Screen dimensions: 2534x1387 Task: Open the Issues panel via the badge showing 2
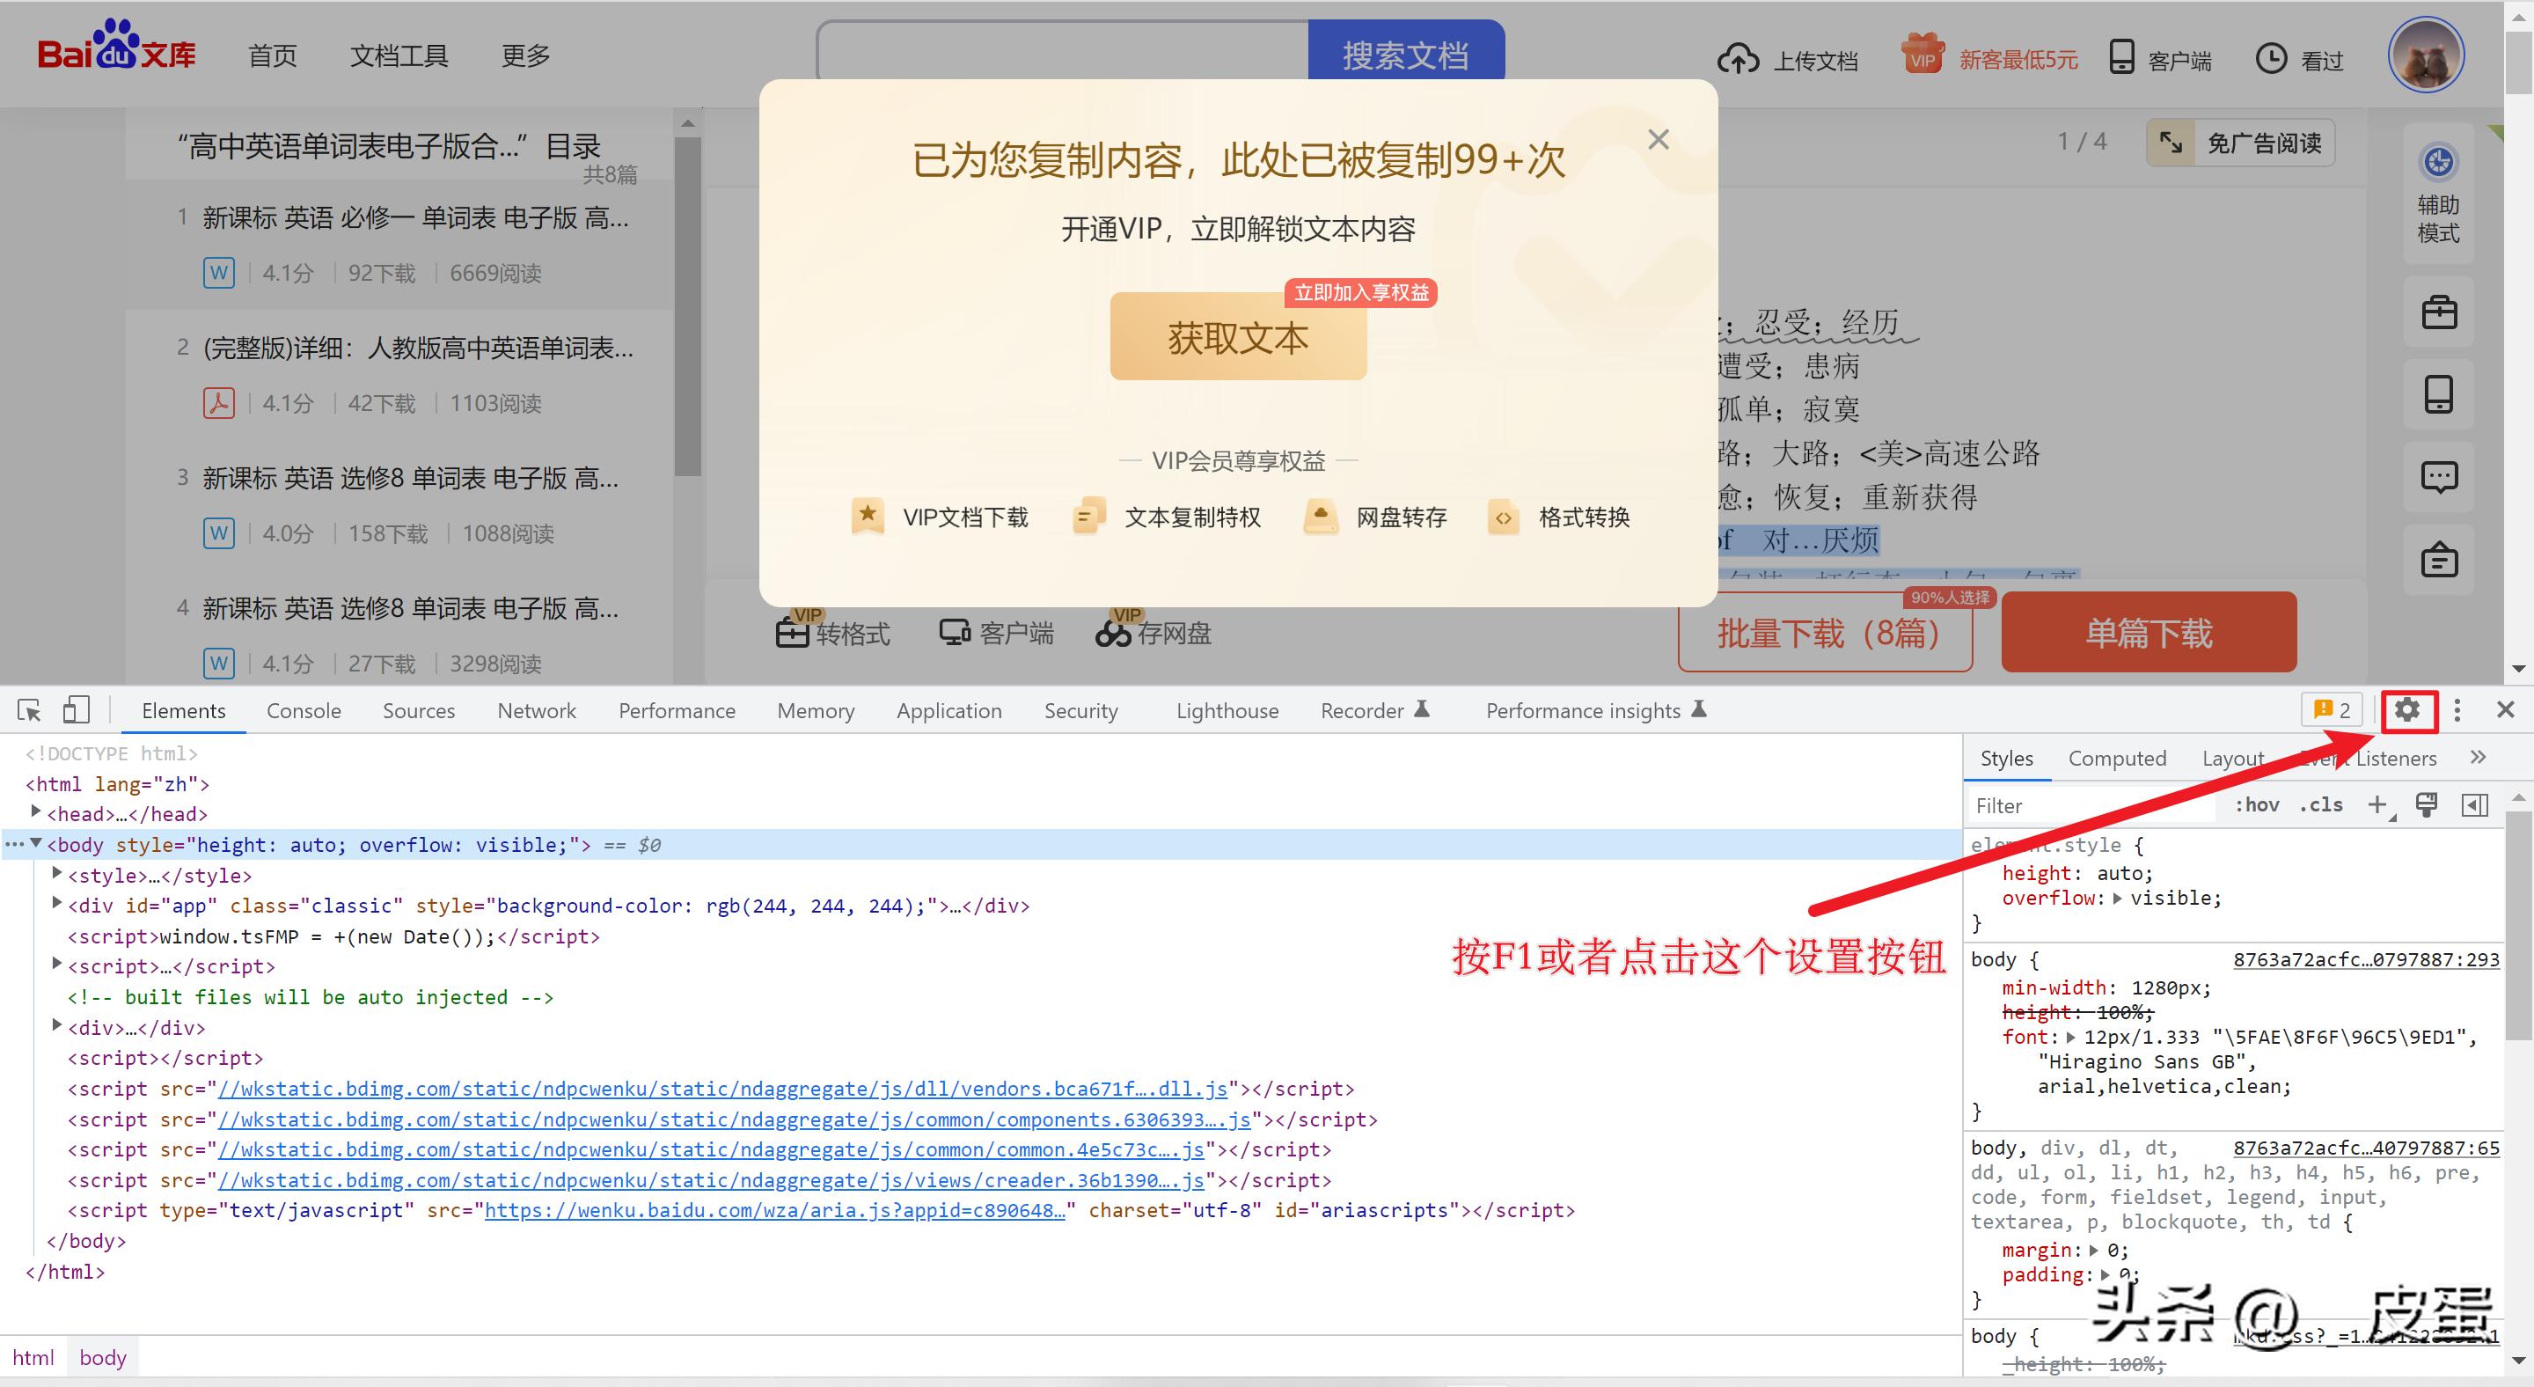pos(2331,710)
